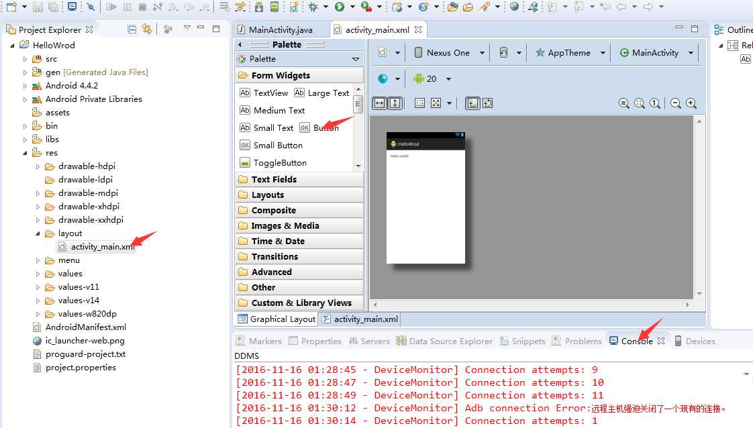Viewport: 753px width, 428px height.
Task: Click Zoom In magnifier in layout editor
Action: tap(691, 103)
